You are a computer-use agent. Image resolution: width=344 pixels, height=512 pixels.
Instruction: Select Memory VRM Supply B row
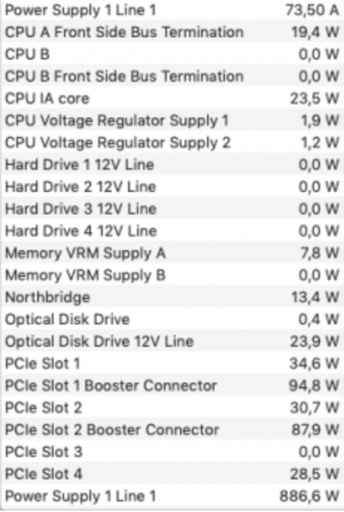tap(172, 275)
